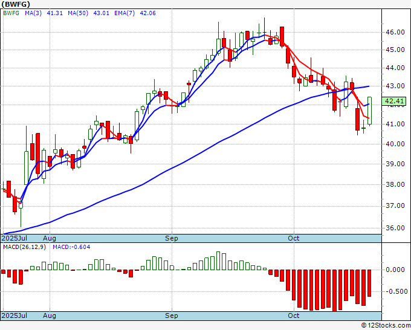
Task: Click the 43.00 price axis label
Action: click(395, 86)
